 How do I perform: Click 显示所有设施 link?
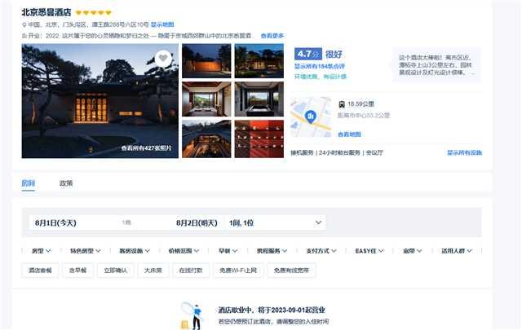click(x=463, y=152)
